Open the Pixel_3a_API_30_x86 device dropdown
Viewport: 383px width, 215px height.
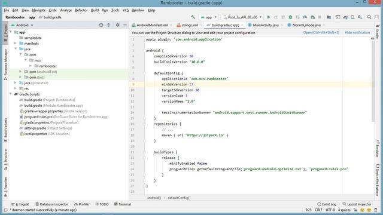pyautogui.click(x=242, y=17)
